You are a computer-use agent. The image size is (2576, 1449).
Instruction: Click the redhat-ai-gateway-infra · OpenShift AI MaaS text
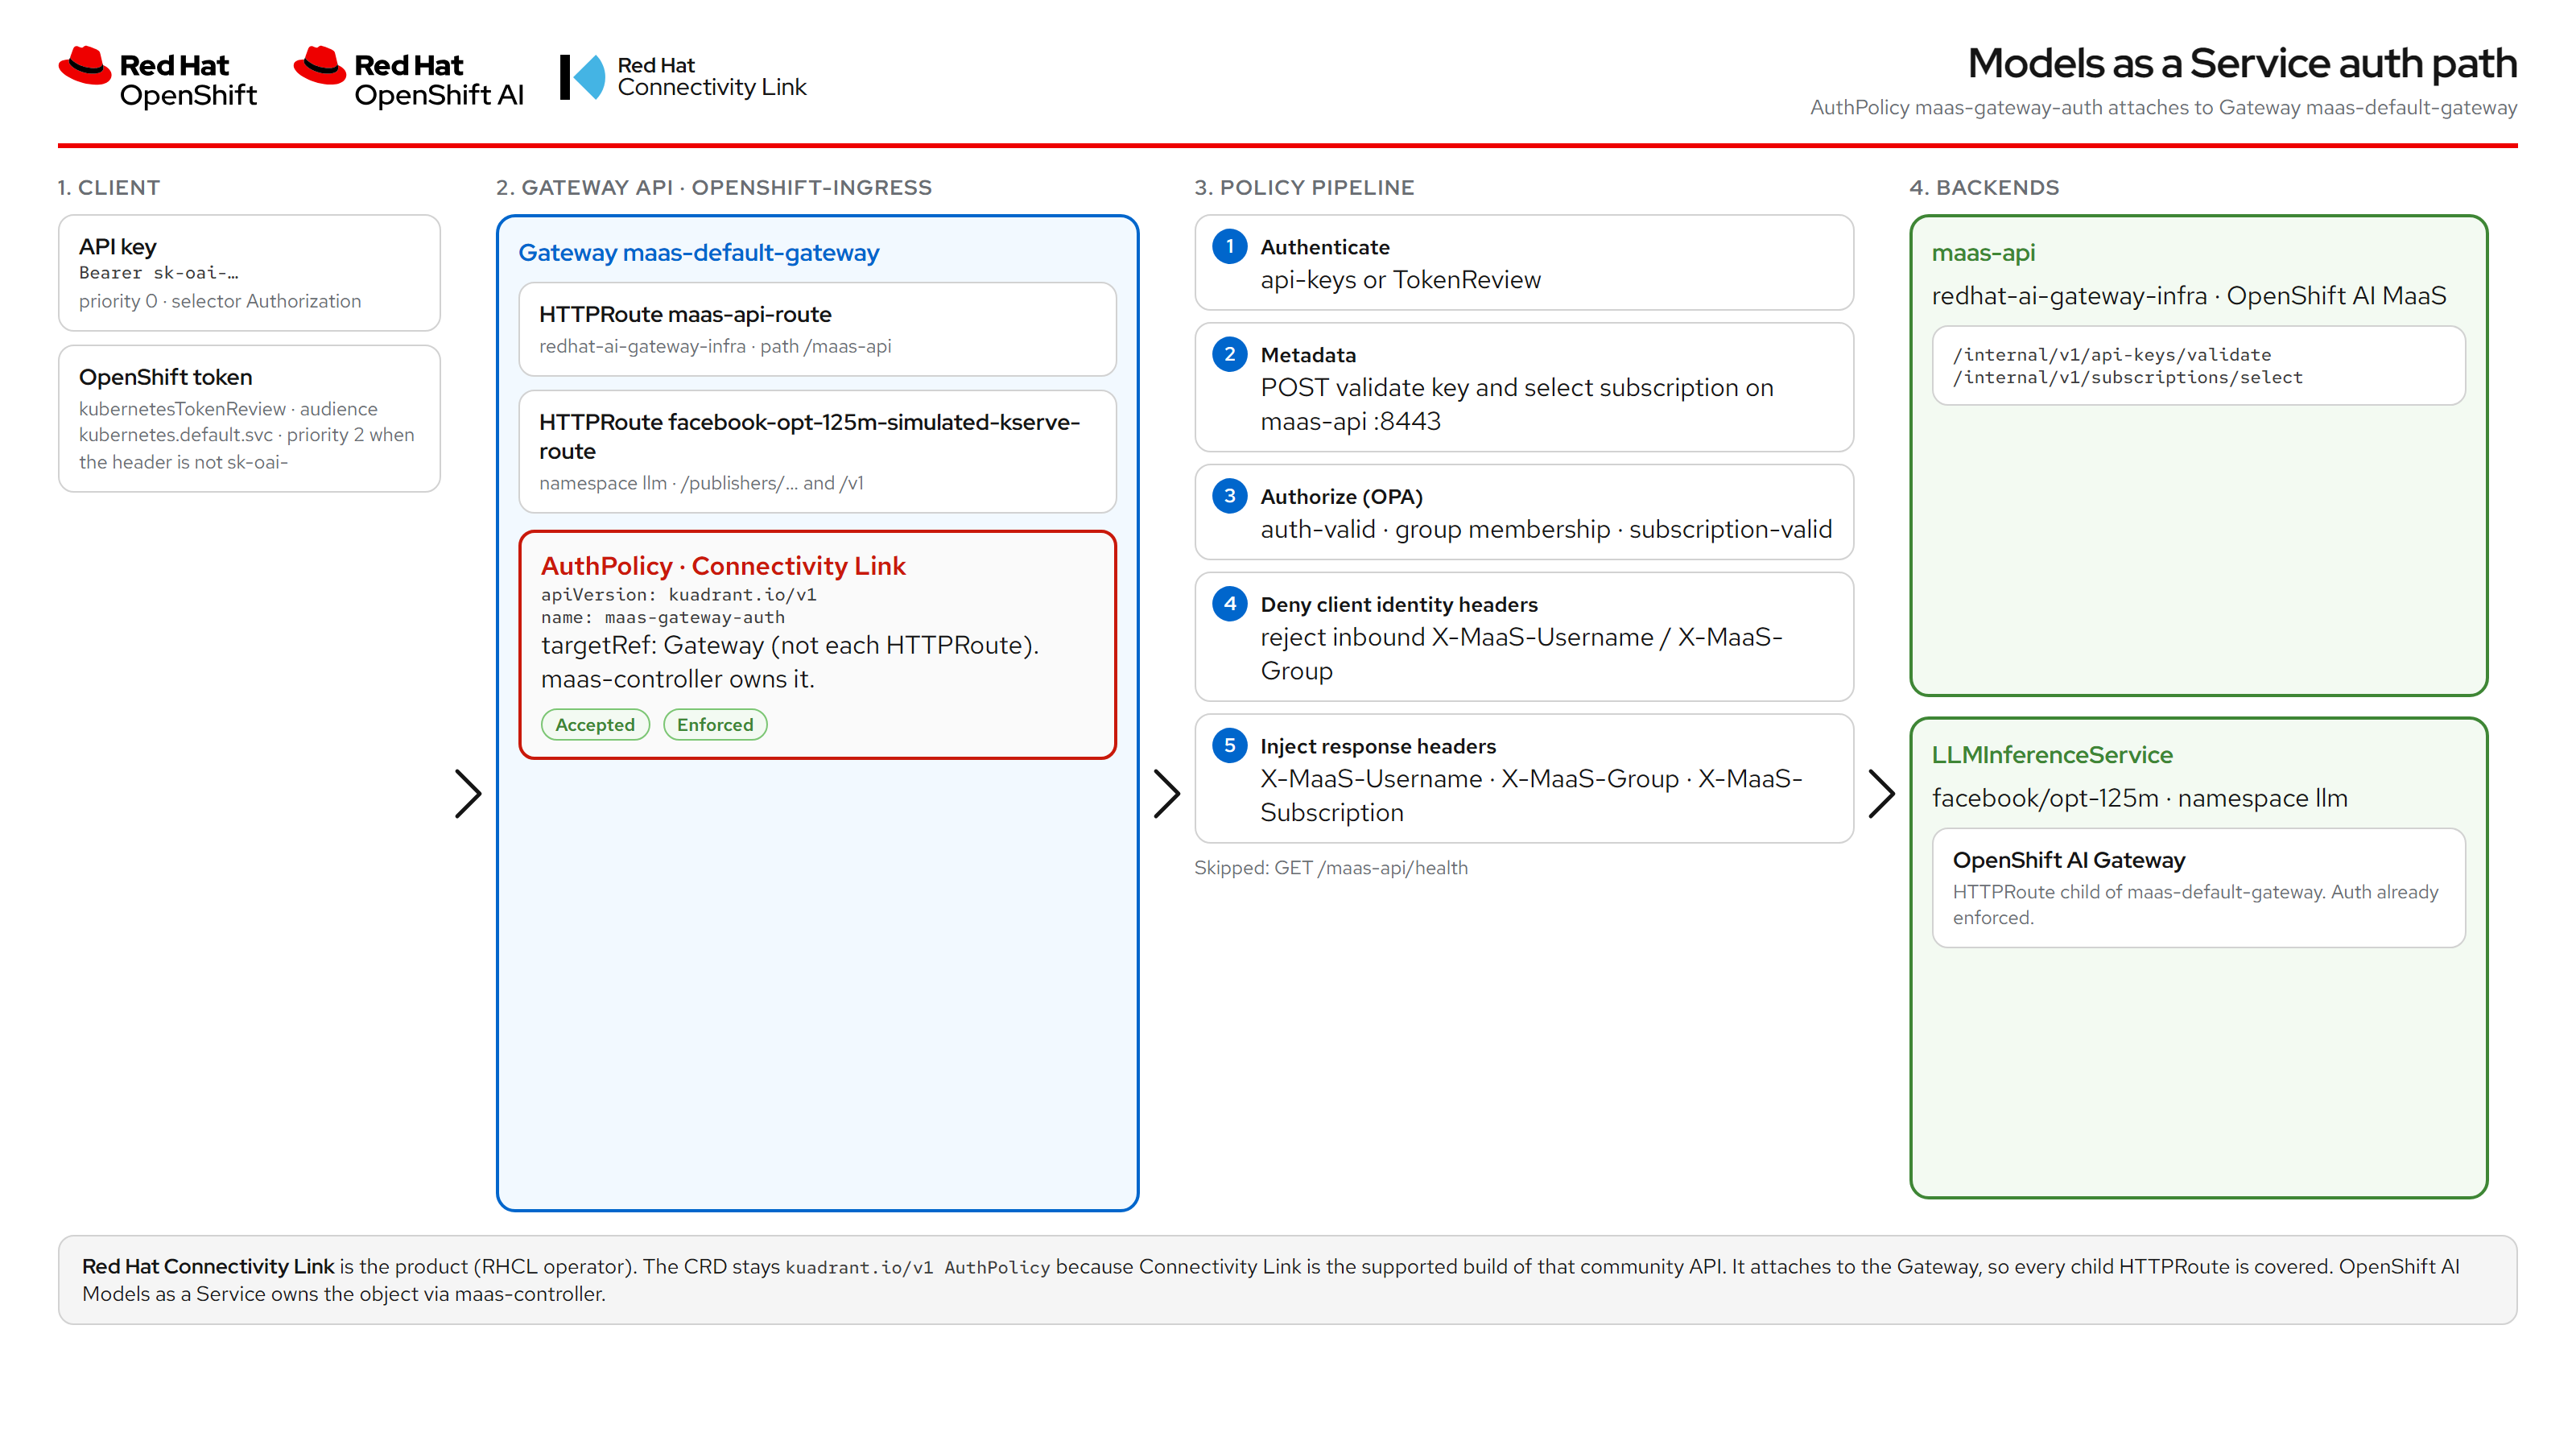click(x=2189, y=295)
